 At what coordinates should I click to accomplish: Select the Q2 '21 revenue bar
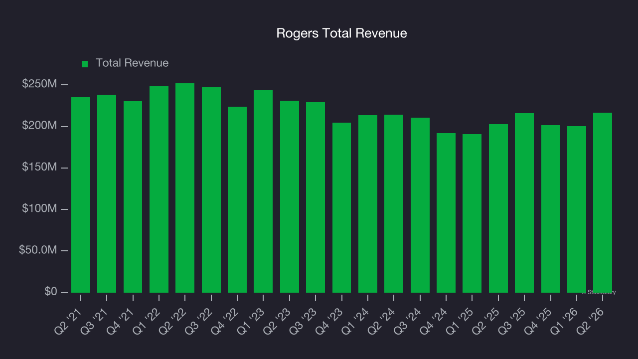pos(81,195)
